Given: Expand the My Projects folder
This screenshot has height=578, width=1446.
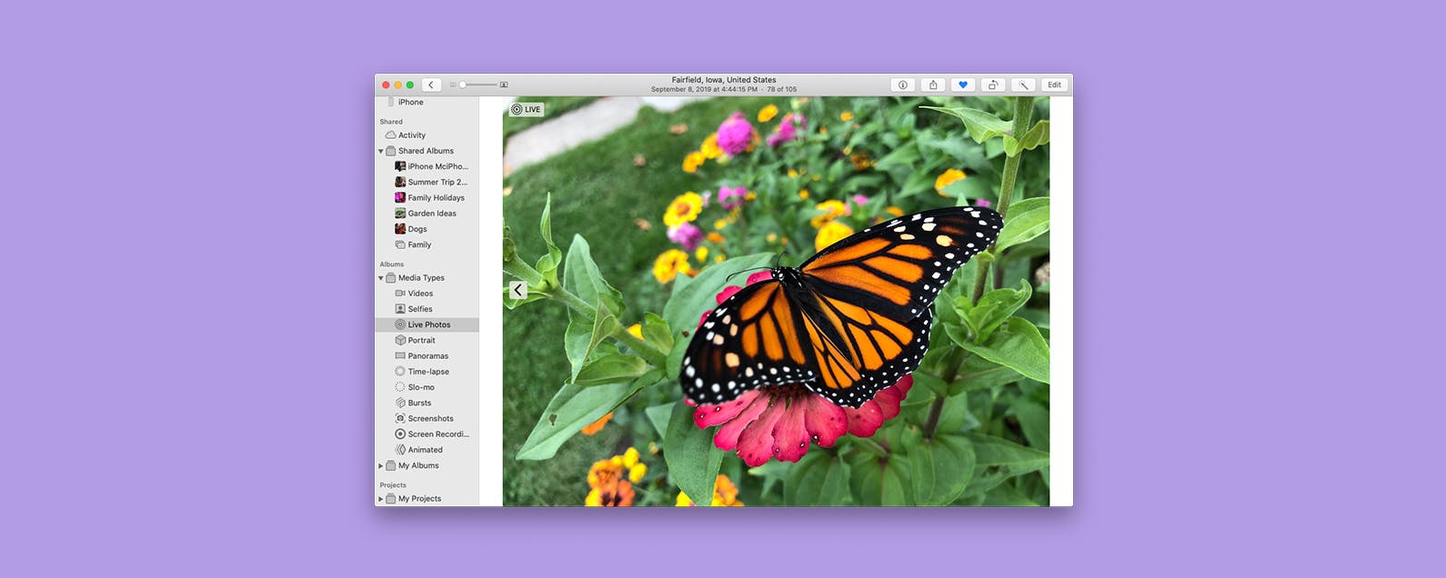Looking at the screenshot, I should tap(381, 499).
